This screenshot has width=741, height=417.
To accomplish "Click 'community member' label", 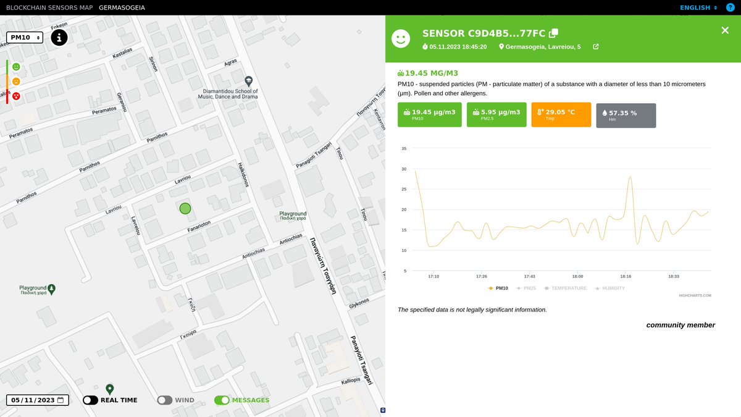I will pyautogui.click(x=680, y=325).
